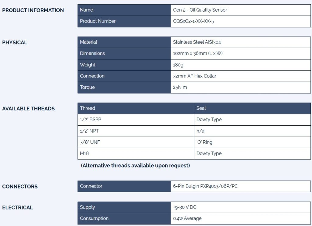Click the 102mm x 36mm dimensions value

[x=194, y=53]
